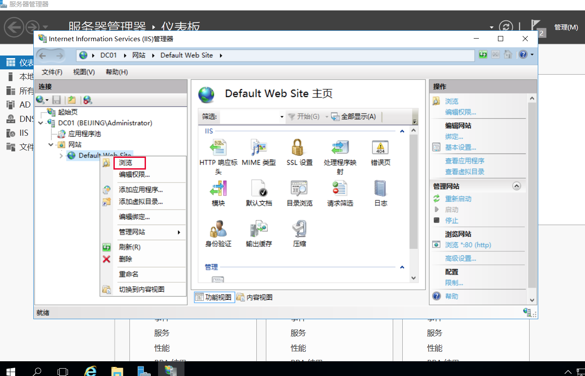Open the SSL 设置 feature icon

[299, 148]
